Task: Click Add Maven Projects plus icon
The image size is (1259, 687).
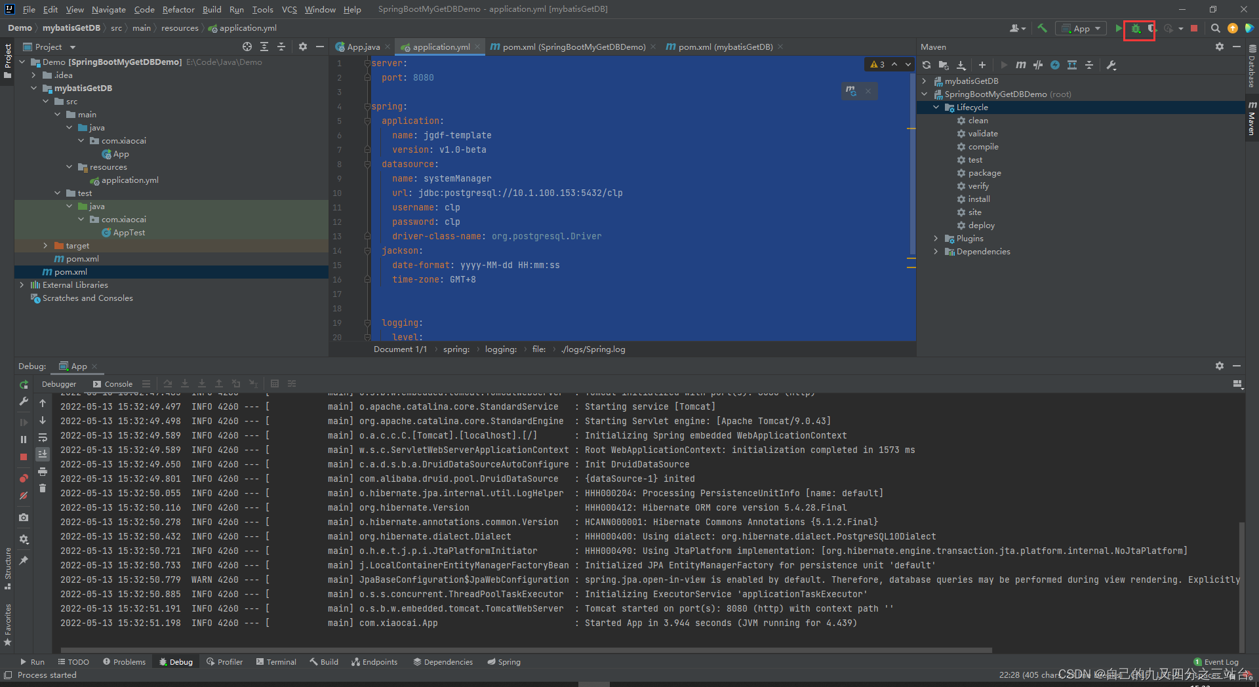Action: point(982,65)
